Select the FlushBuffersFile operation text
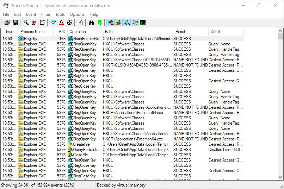 click(86, 39)
